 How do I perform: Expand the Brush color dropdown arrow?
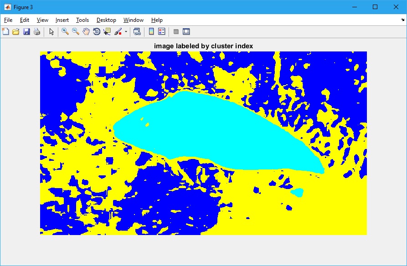pyautogui.click(x=126, y=32)
